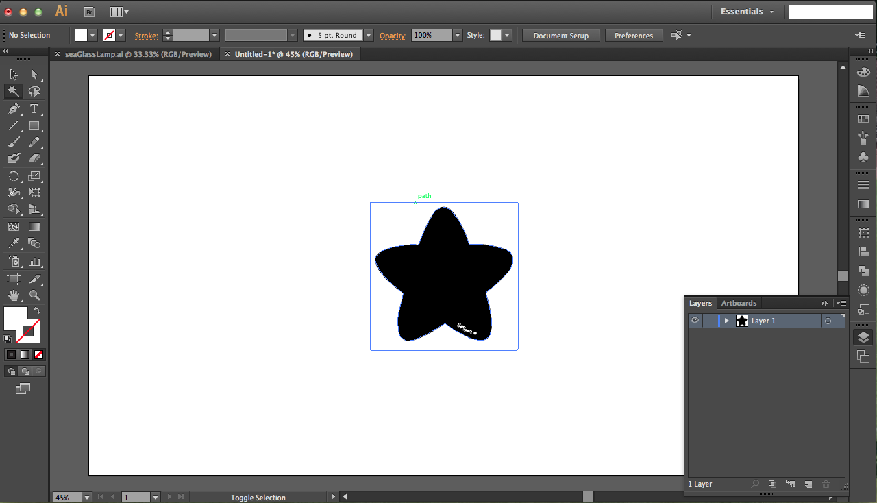Click the target circle for Layer 1
Viewport: 877px width, 503px height.
click(828, 321)
